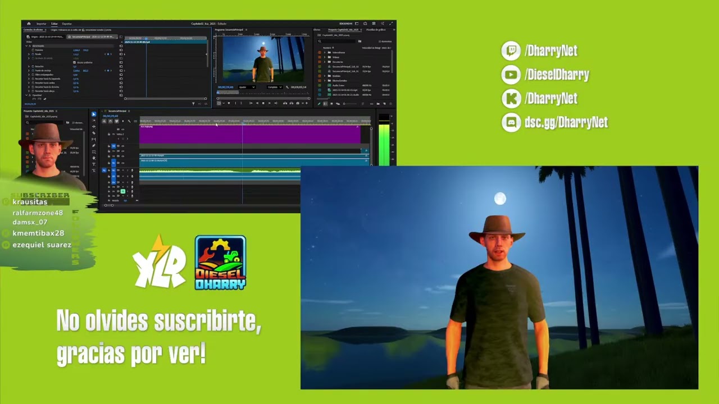This screenshot has width=719, height=404.
Task: Open the /DieselDharry YouTube link
Action: (557, 75)
